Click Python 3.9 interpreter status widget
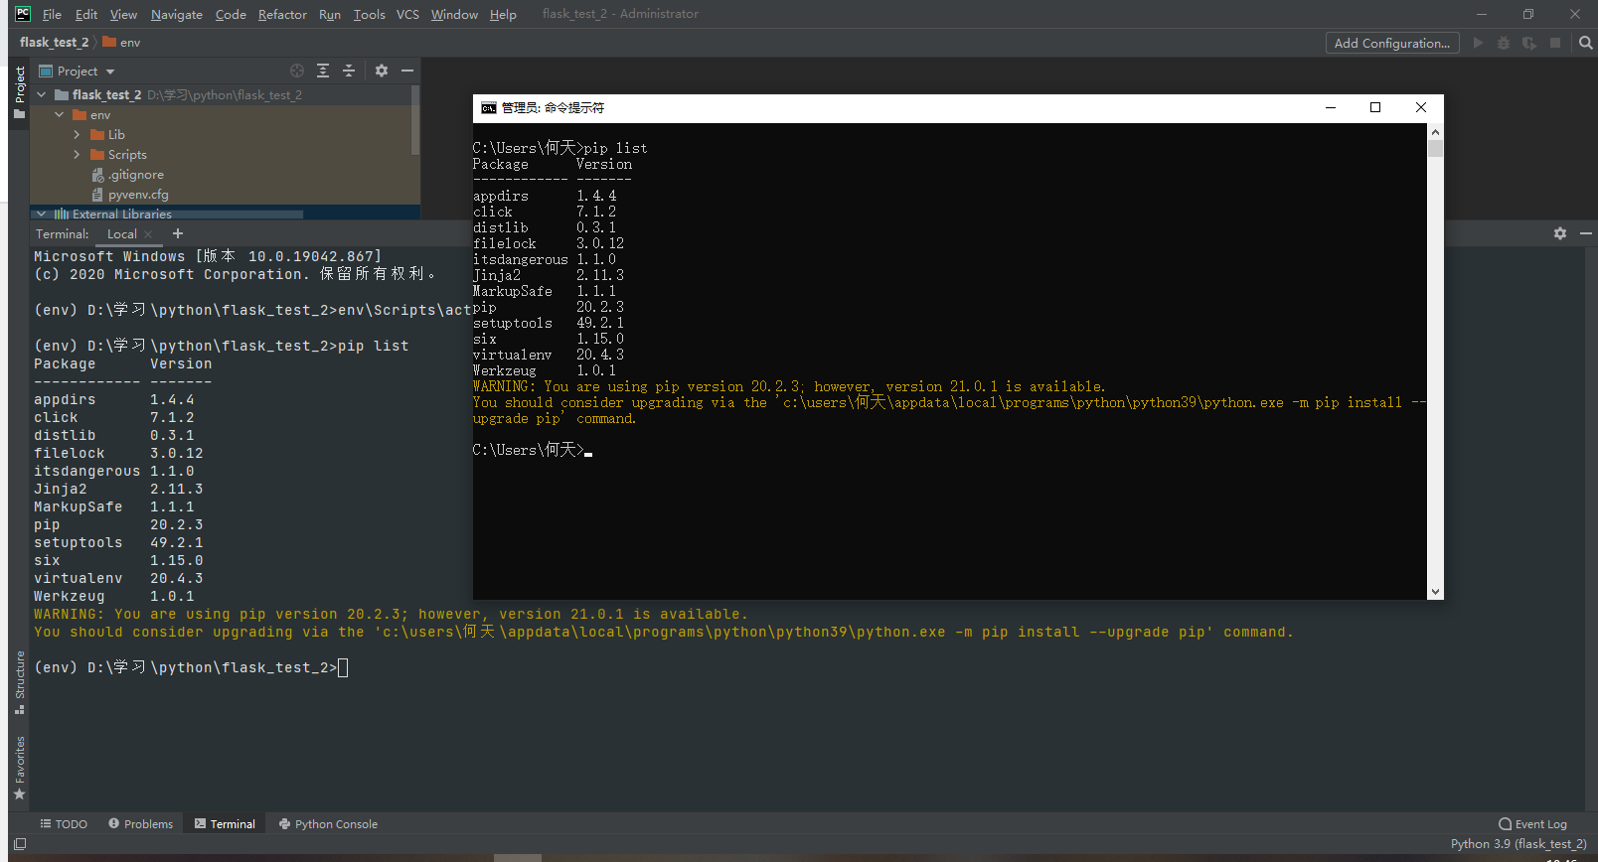Viewport: 1598px width, 862px height. [1518, 844]
